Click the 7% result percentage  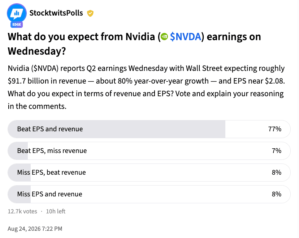coord(277,151)
